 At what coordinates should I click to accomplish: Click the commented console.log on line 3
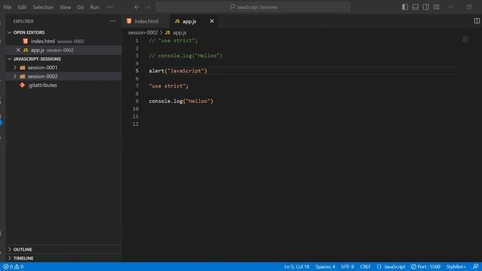pyautogui.click(x=186, y=56)
